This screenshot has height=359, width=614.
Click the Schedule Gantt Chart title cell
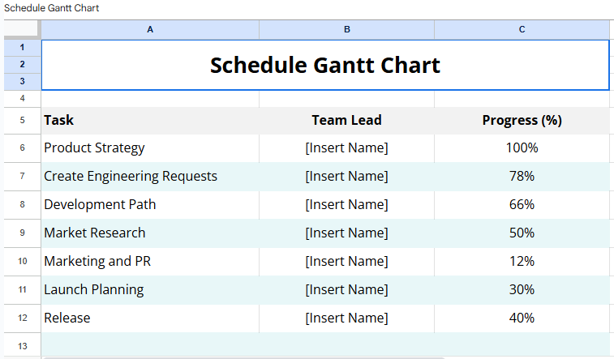(324, 65)
